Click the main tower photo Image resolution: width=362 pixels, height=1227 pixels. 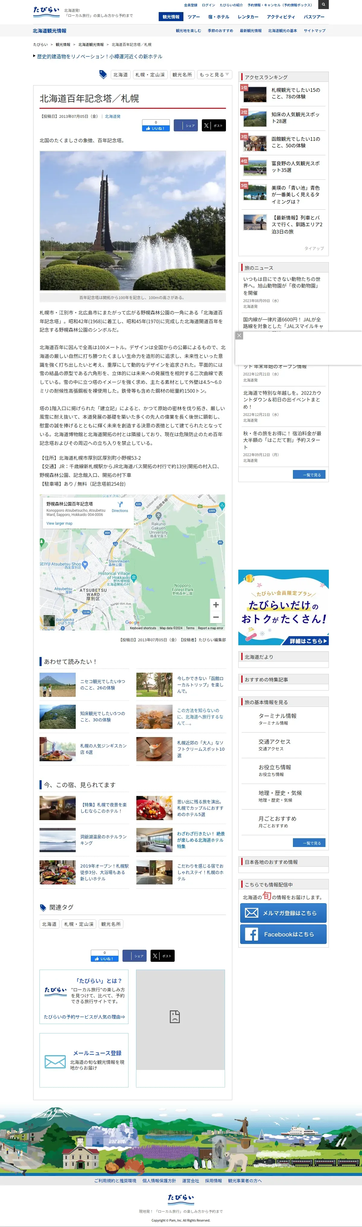coord(133,221)
